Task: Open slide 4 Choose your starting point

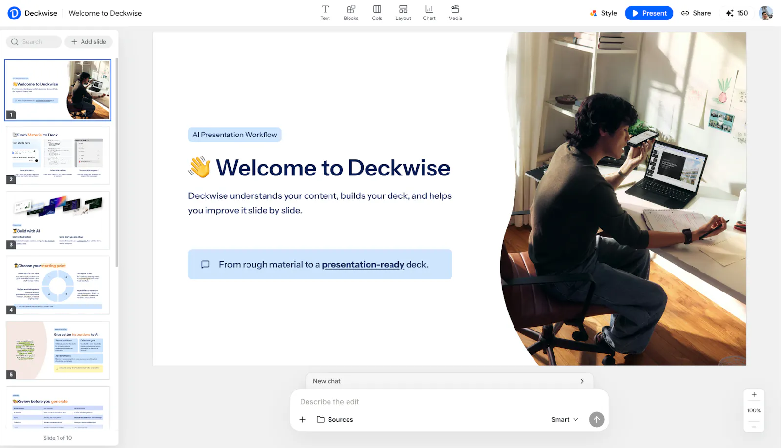Action: click(58, 285)
